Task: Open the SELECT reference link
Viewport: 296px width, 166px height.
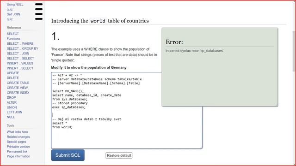Action: [12, 34]
